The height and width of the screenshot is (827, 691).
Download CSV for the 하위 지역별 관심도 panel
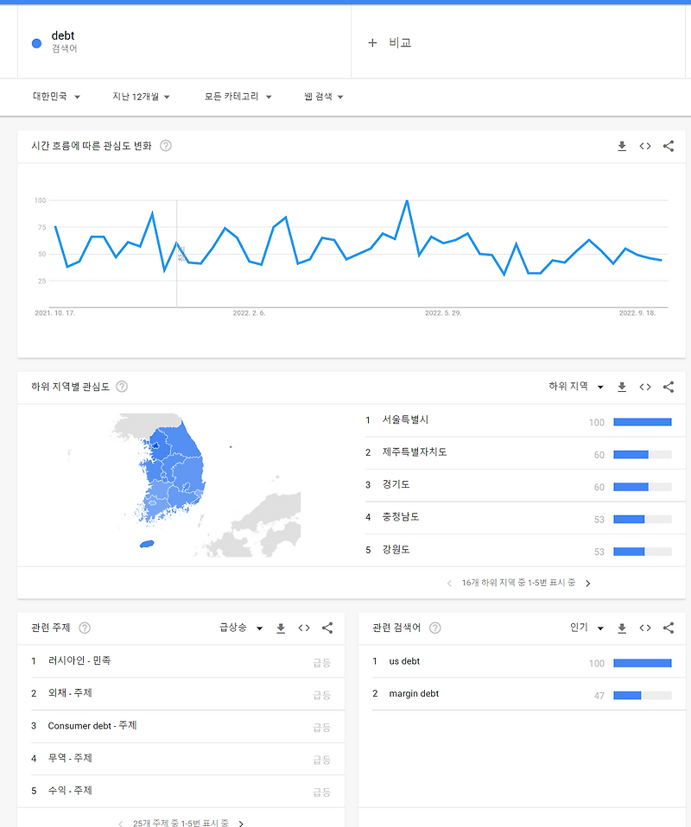click(621, 387)
